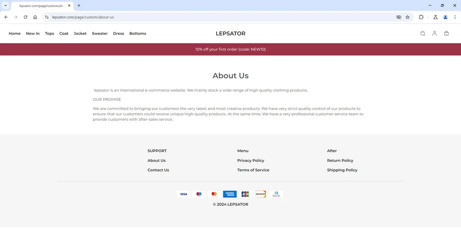Click the eye-slash tracking icon in address bar
The width and height of the screenshot is (461, 246).
[399, 17]
